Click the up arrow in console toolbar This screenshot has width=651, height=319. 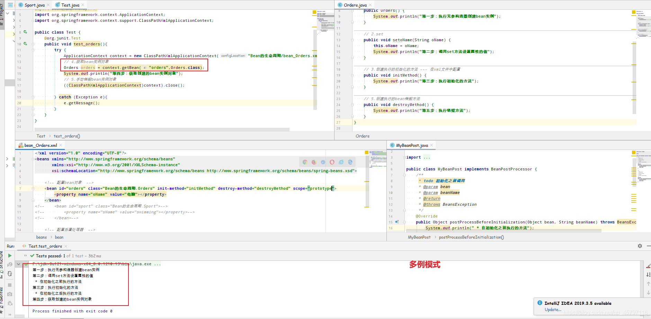point(648,284)
